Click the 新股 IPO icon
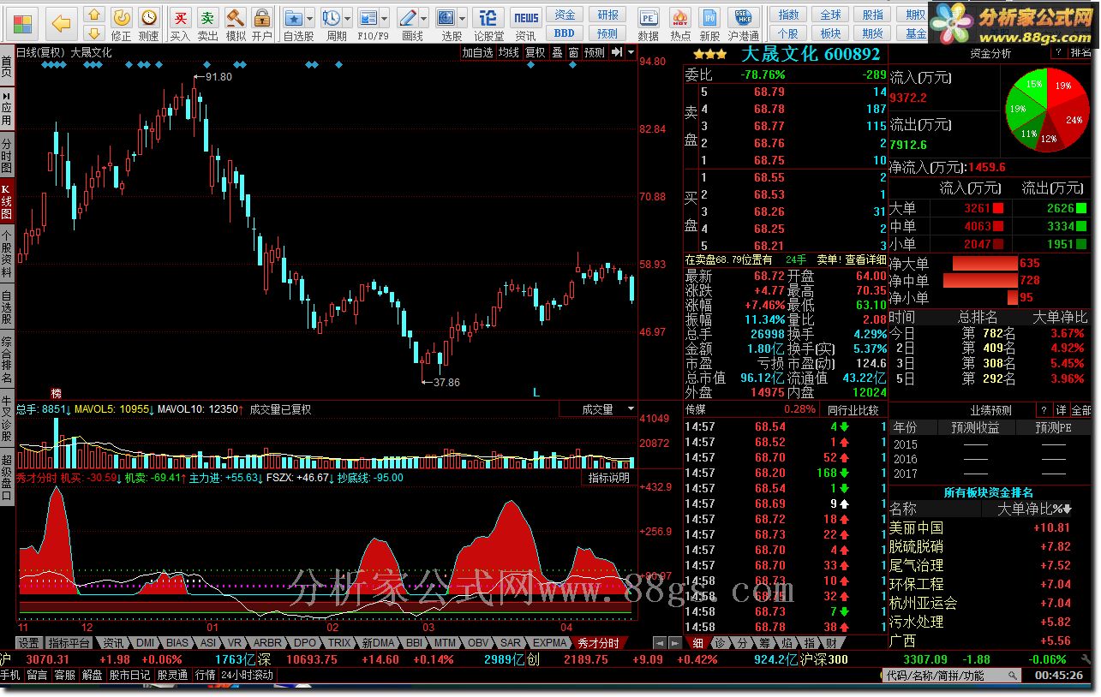Image resolution: width=1101 pixels, height=697 pixels. pos(709,23)
